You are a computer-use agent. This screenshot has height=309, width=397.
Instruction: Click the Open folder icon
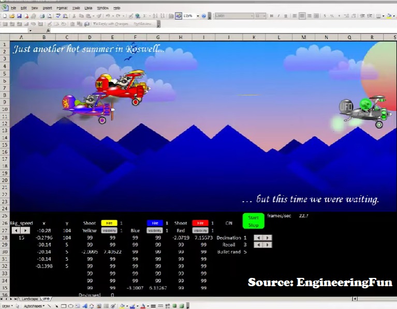point(12,16)
